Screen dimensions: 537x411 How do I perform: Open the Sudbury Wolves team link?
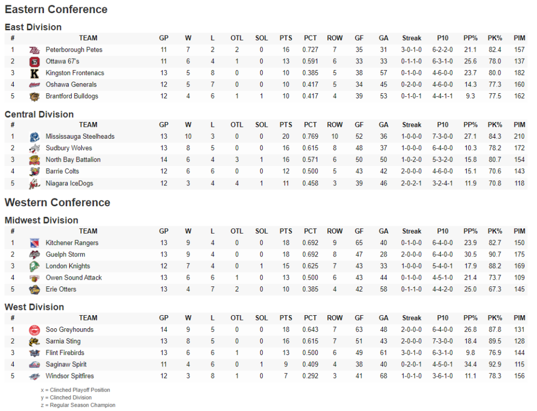click(69, 148)
